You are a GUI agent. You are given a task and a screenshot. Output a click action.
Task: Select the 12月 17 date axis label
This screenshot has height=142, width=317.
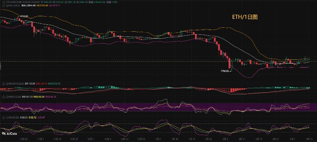click(125, 139)
